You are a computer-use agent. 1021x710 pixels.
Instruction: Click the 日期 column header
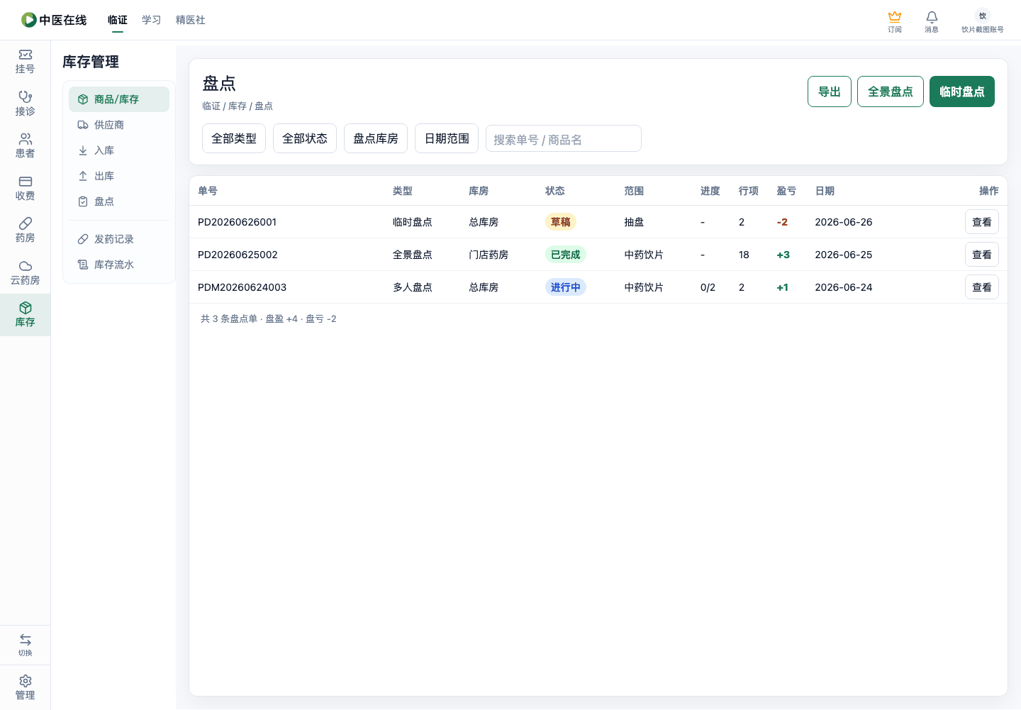(825, 191)
